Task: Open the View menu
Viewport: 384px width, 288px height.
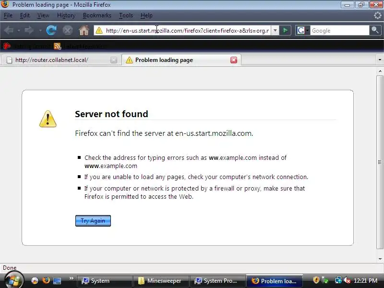Action: point(43,15)
